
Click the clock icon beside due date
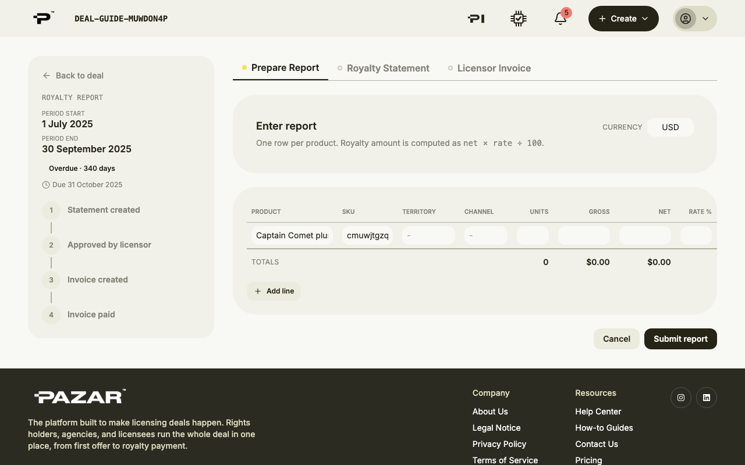click(x=46, y=185)
